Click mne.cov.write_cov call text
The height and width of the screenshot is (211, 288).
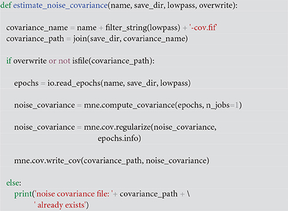tap(111, 161)
